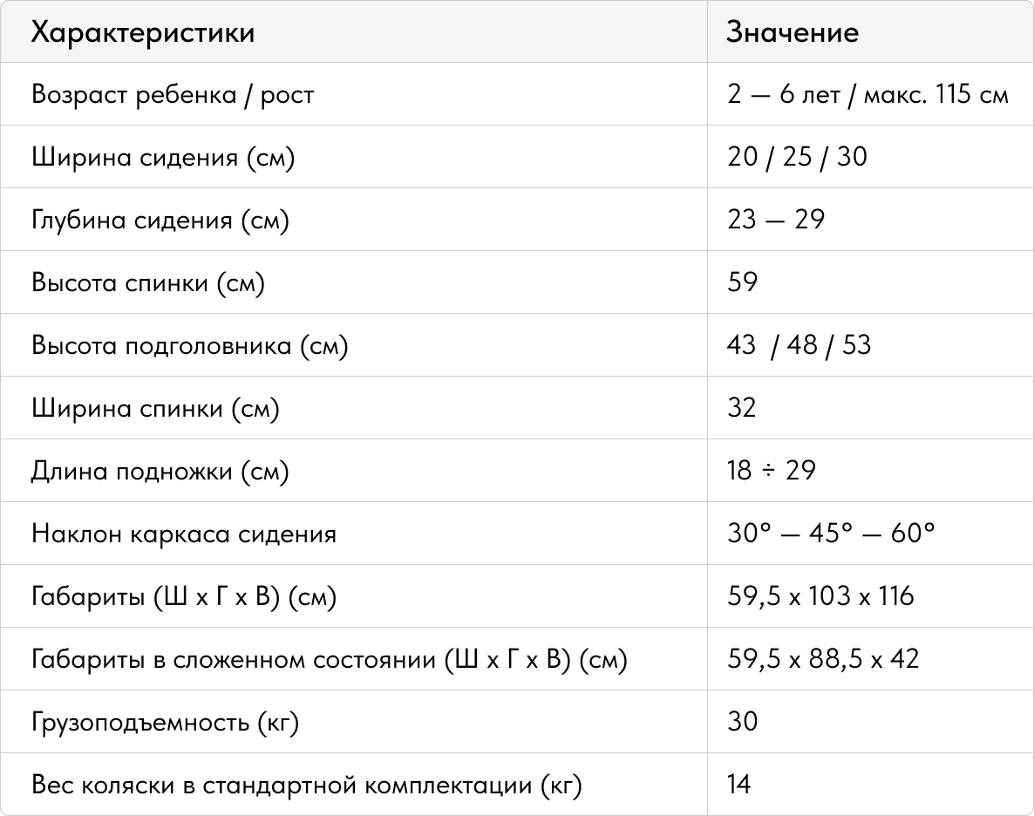1034x816 pixels.
Task: Select the Высота спинки (см) label
Action: point(147,283)
